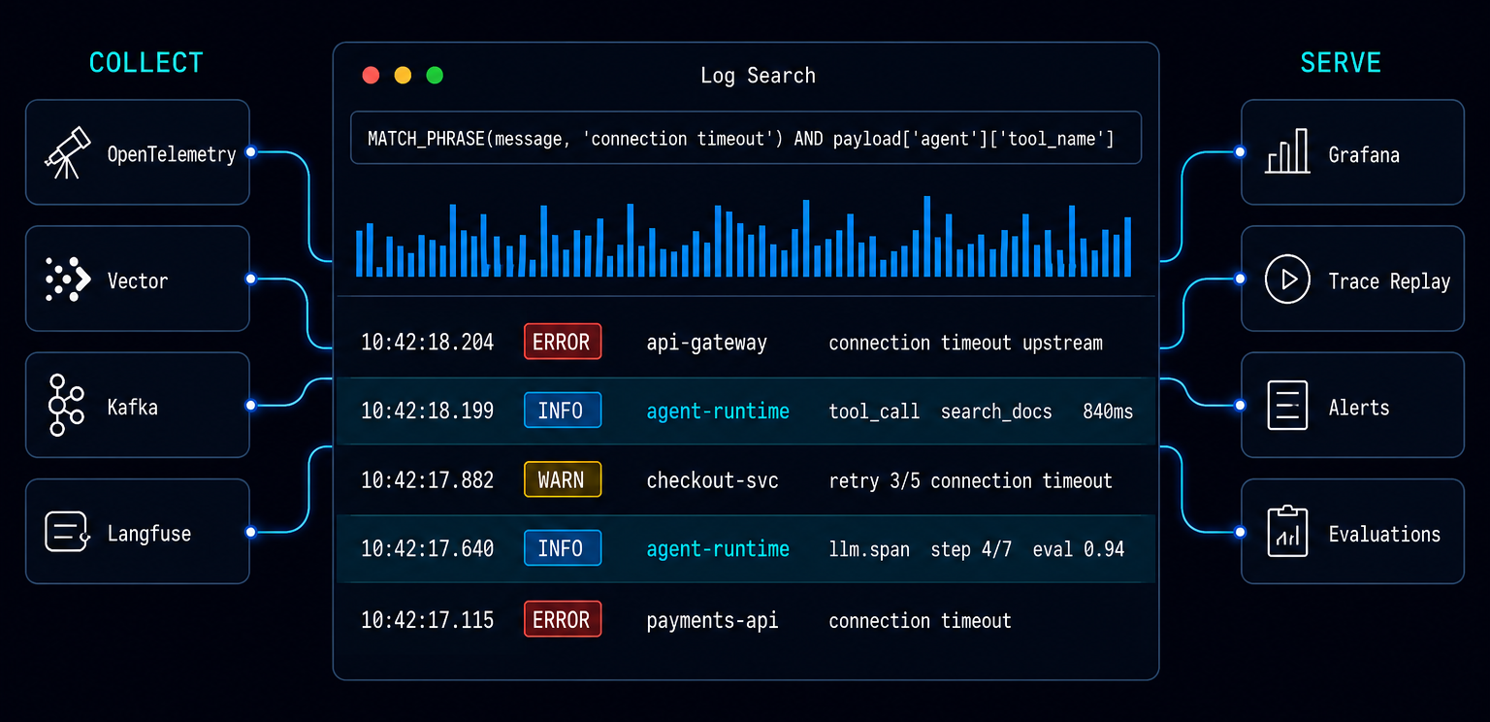
Task: Click the 'step 4/7' value
Action: (971, 549)
